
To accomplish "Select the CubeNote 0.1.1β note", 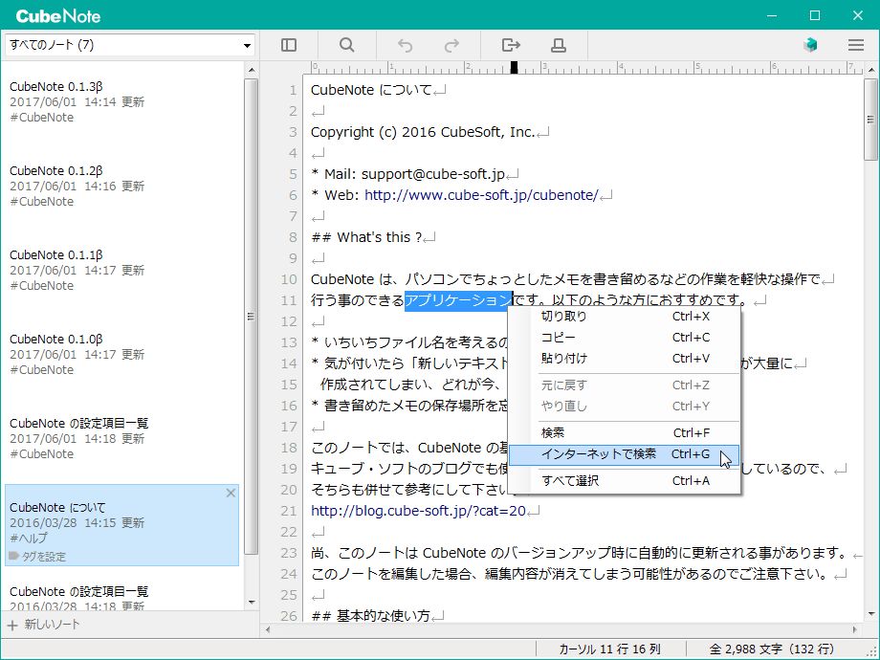I will pos(121,271).
